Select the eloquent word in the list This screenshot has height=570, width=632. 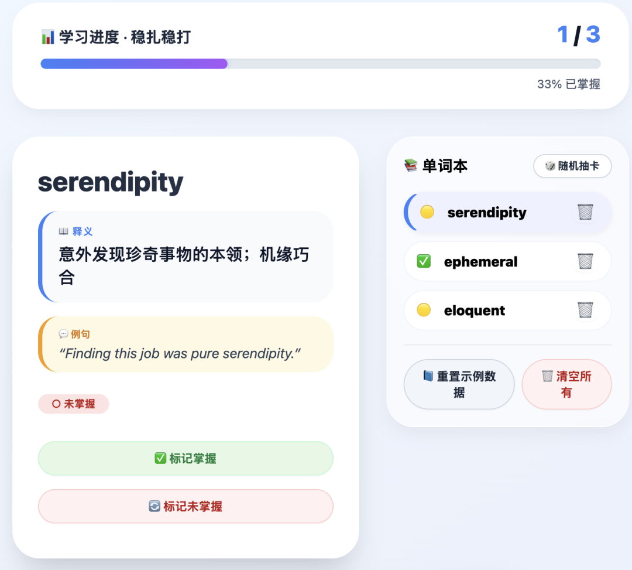pos(475,310)
